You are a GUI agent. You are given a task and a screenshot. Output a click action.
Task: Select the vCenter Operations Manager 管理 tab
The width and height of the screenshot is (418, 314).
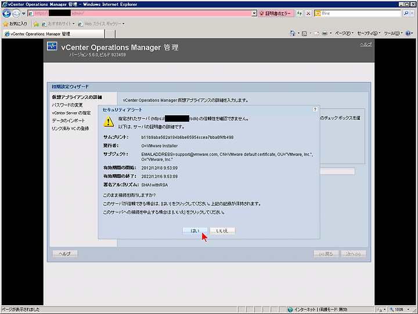(53, 34)
